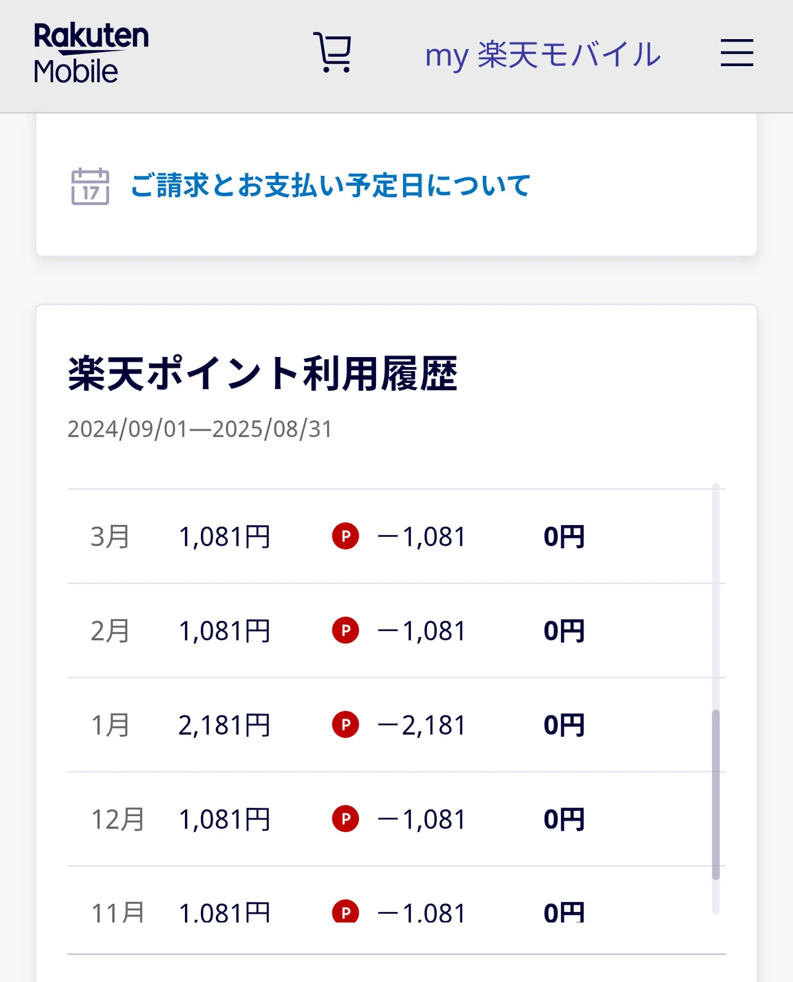
Task: Open the shopping cart icon
Action: pyautogui.click(x=332, y=52)
